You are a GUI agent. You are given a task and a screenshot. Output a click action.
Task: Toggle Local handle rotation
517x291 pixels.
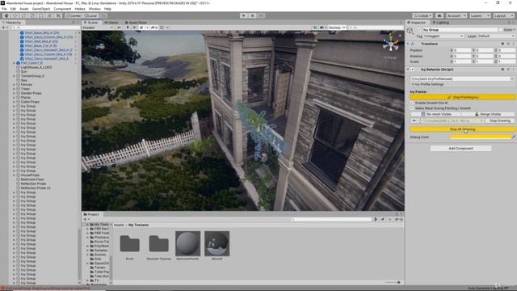tap(90, 15)
